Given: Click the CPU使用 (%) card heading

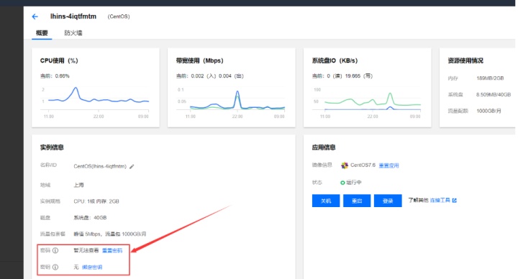Looking at the screenshot, I should (59, 60).
